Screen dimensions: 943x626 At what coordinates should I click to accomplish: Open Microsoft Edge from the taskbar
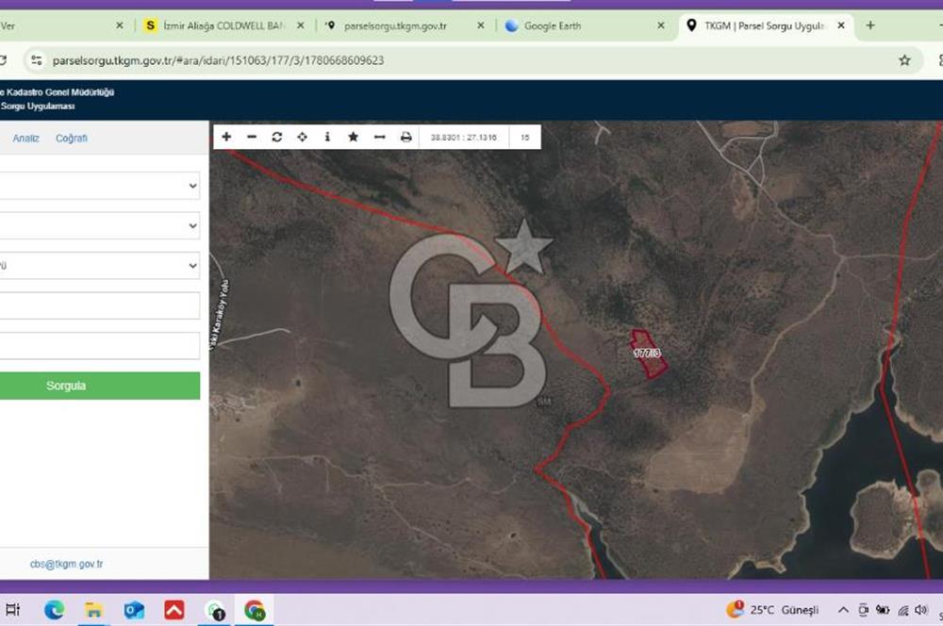coord(54,610)
